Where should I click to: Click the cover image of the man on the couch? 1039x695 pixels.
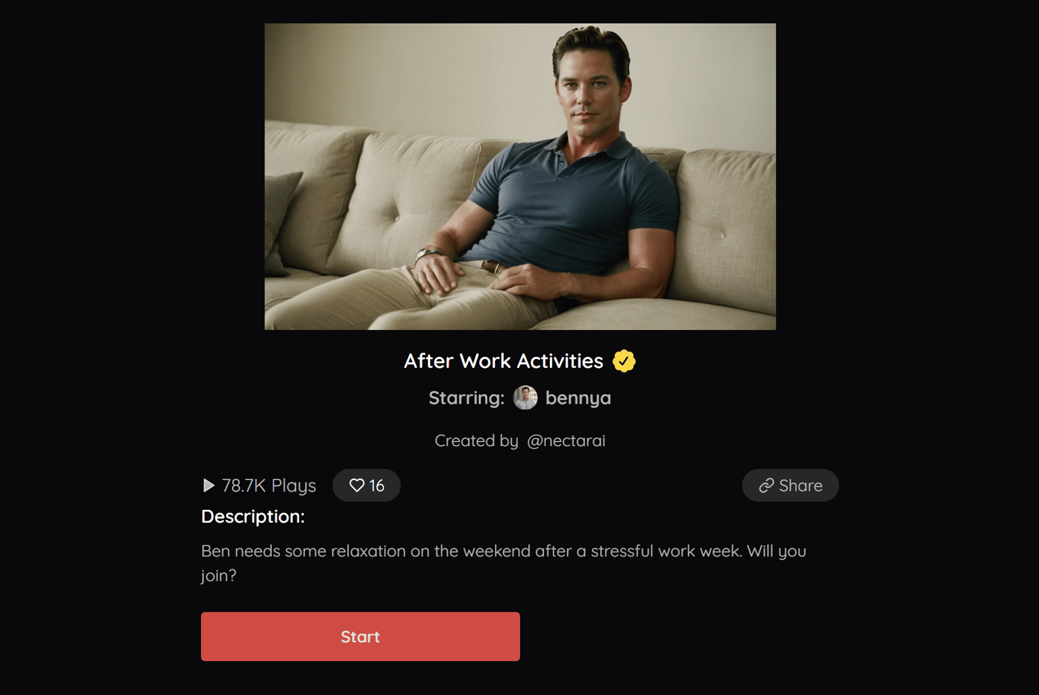(x=520, y=176)
